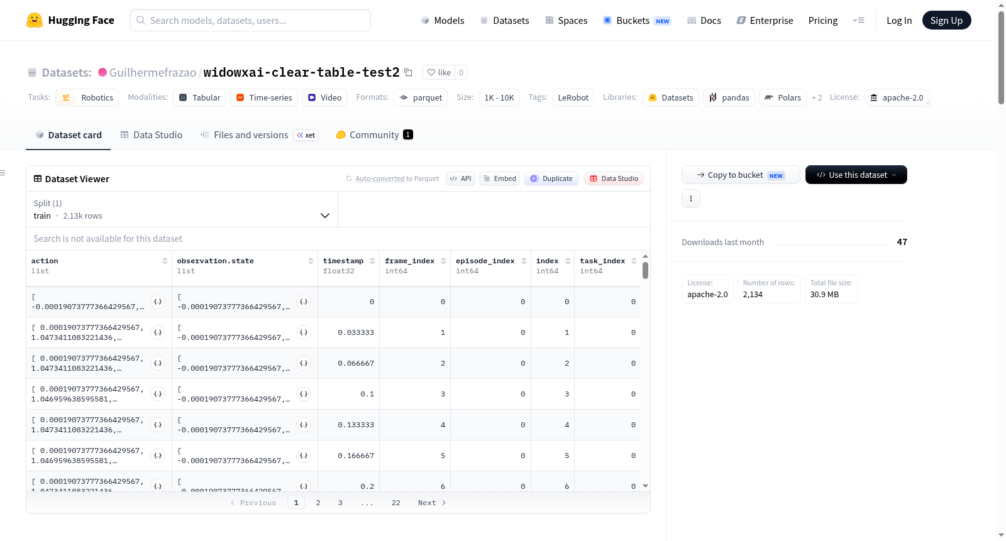The width and height of the screenshot is (1006, 541).
Task: Sort by the episode_index column arrows
Action: tap(524, 261)
